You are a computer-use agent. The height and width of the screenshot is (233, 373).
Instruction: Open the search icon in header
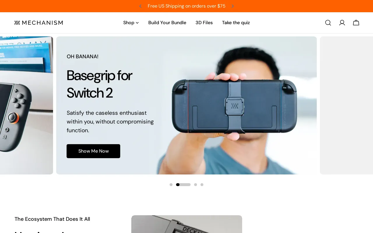[x=328, y=23]
